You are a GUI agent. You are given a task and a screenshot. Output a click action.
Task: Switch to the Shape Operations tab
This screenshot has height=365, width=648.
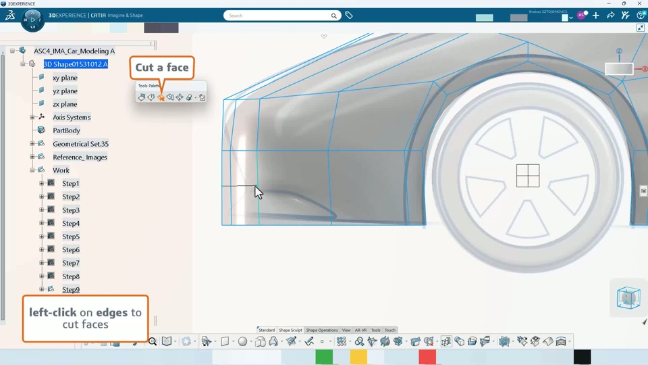click(322, 331)
